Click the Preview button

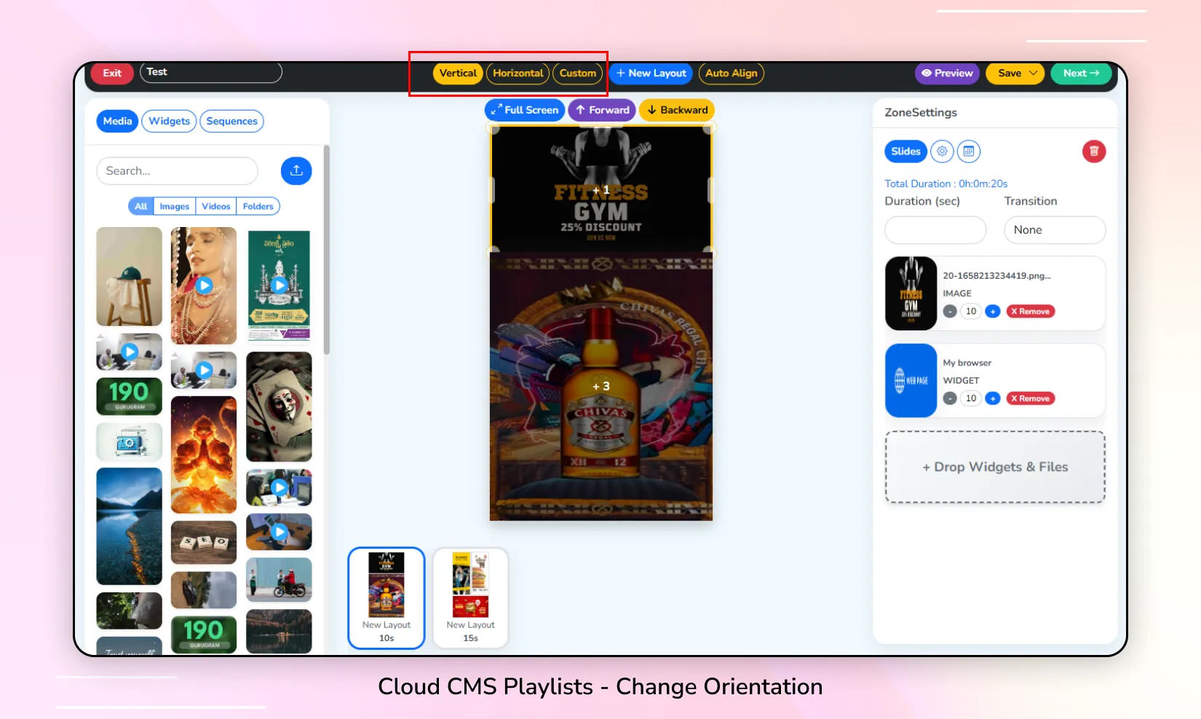coord(947,74)
